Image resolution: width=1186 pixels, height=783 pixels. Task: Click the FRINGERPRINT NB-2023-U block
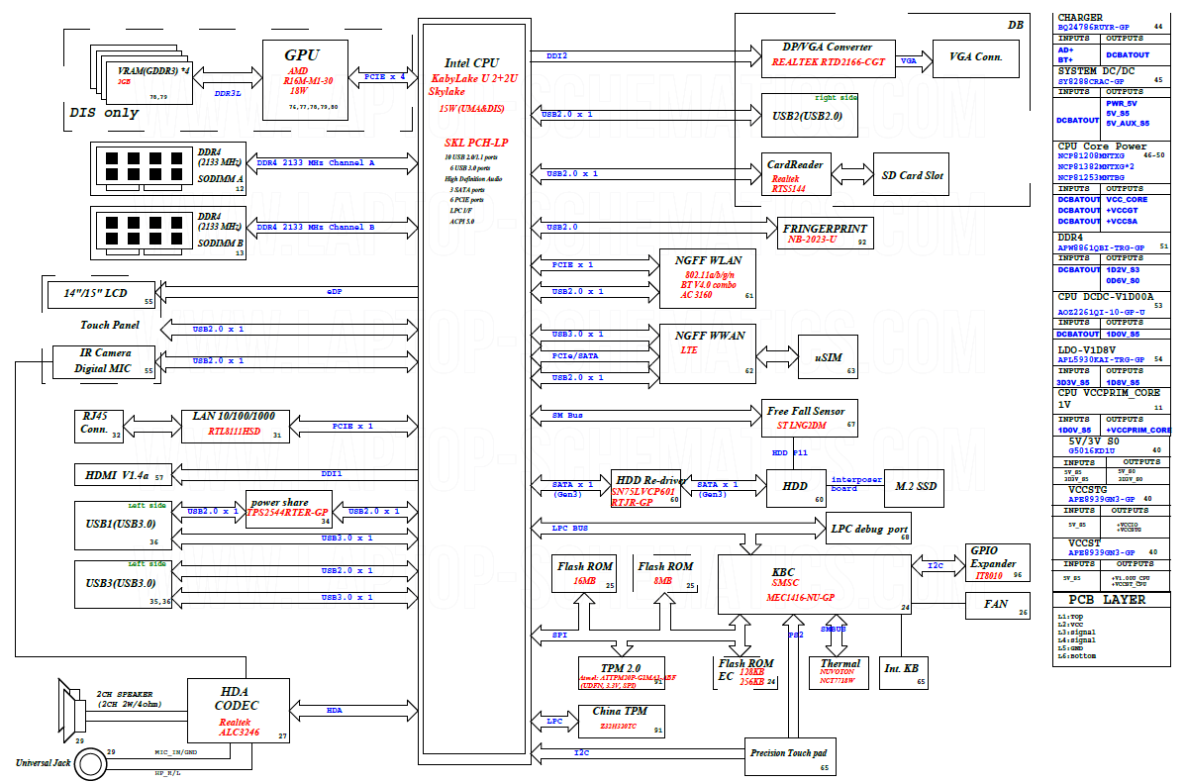coord(826,233)
